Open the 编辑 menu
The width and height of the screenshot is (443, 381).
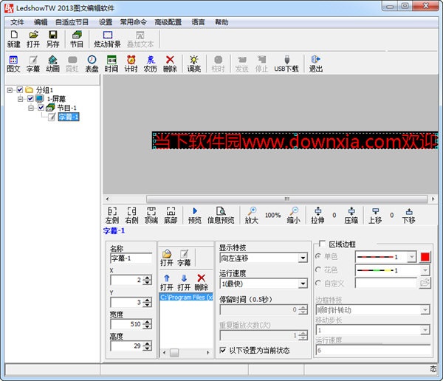click(x=41, y=22)
